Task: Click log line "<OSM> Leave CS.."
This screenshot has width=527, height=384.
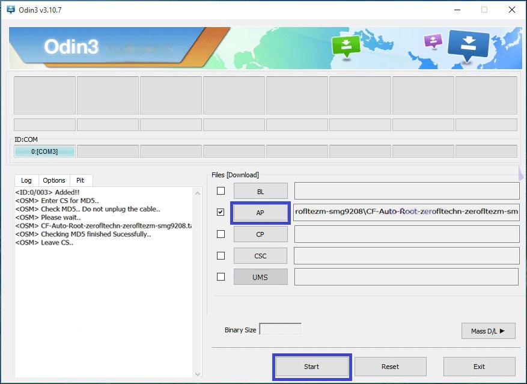Action: (44, 242)
